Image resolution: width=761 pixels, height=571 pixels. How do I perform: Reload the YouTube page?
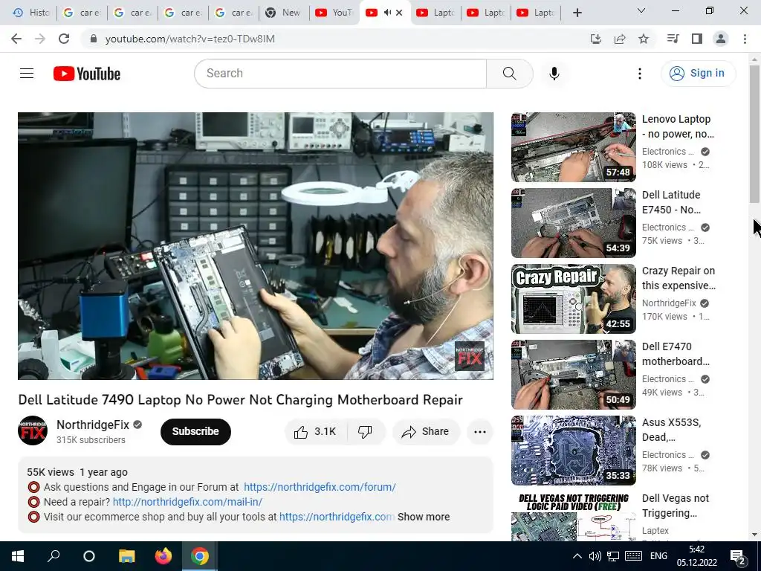tap(64, 39)
